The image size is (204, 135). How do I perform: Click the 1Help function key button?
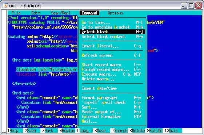(x=15, y=130)
